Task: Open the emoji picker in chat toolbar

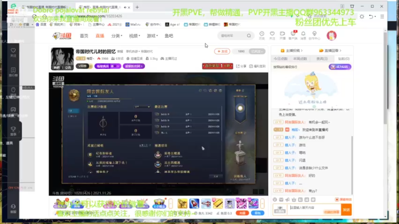Action: click(x=275, y=200)
